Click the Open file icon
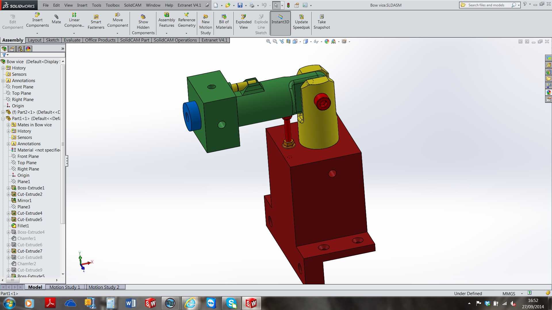The width and height of the screenshot is (552, 310). point(228,5)
